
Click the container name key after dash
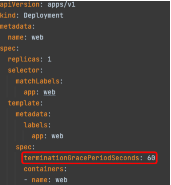39,180
